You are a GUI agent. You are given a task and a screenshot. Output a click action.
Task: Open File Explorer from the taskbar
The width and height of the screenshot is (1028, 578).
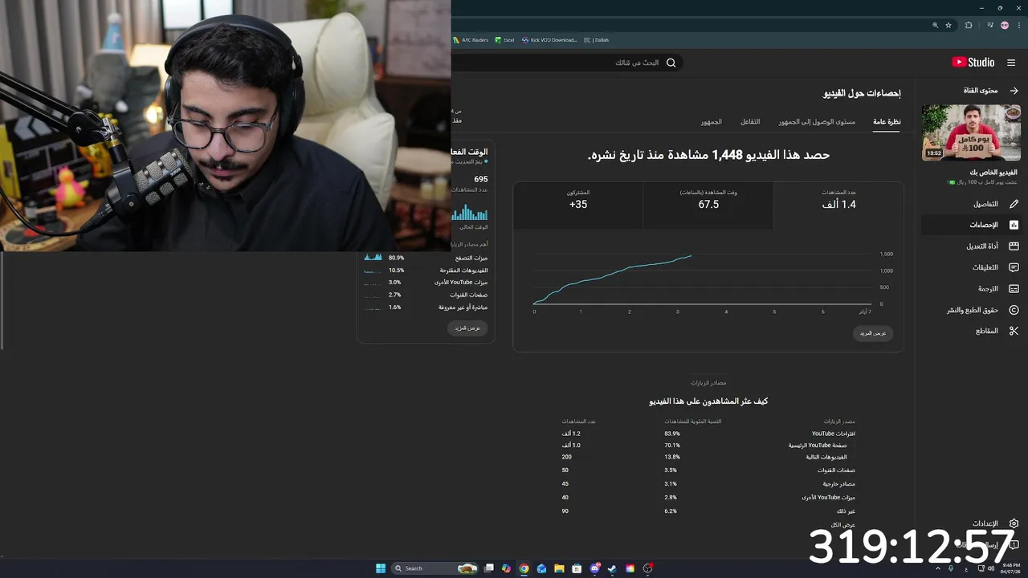click(x=559, y=568)
